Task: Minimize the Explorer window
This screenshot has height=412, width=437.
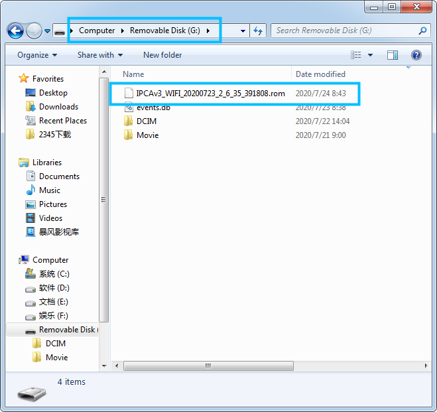Action: (374, 7)
